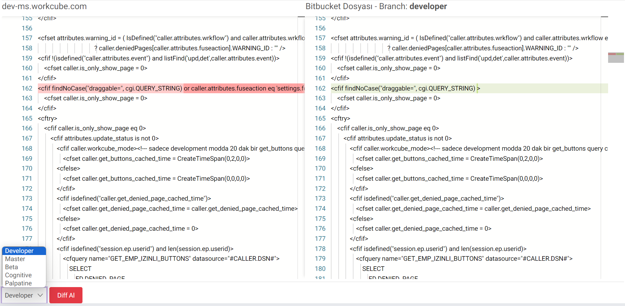Click the gray minimap viewport slider
Image resolution: width=625 pixels, height=306 pixels.
pyautogui.click(x=616, y=59)
